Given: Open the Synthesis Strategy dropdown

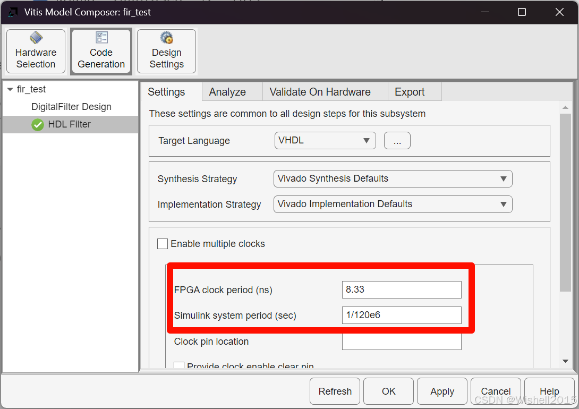Looking at the screenshot, I should tap(393, 178).
